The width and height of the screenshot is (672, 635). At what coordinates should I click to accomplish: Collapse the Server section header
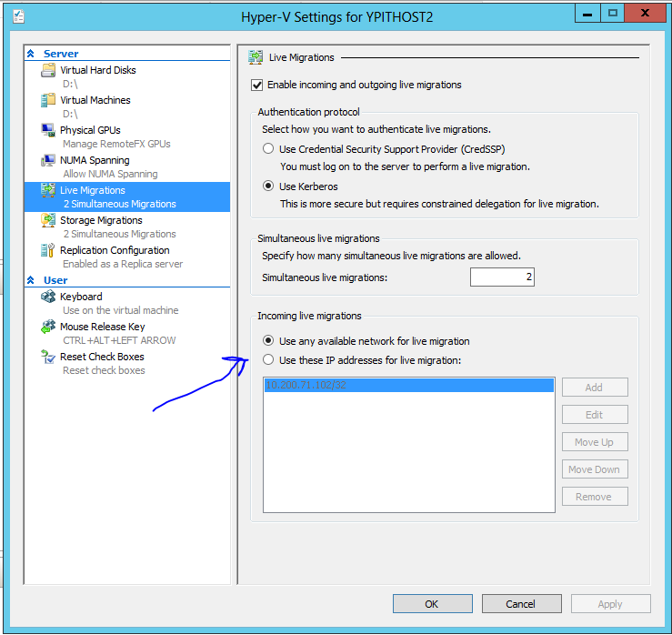31,54
